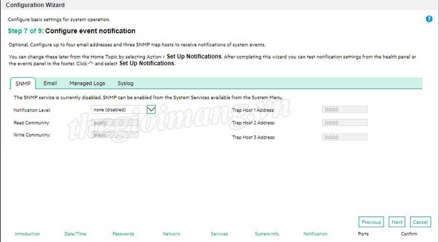Click the Write Community input field
The height and width of the screenshot is (242, 439).
(115, 135)
